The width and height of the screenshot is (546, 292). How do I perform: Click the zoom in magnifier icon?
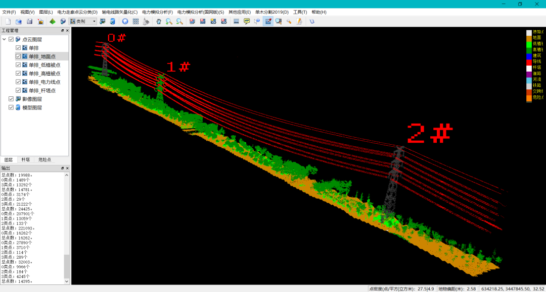point(169,21)
